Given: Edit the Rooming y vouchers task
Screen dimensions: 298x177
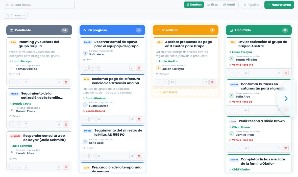Looking at the screenshot, I should point(59,82).
